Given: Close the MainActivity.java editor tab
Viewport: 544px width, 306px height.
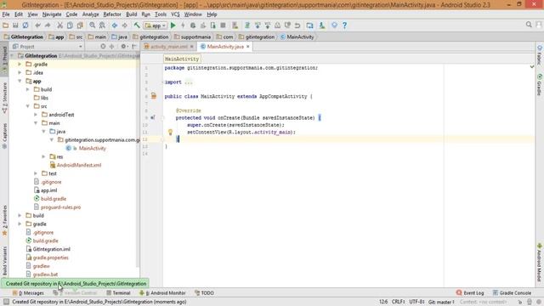Looking at the screenshot, I should click(247, 47).
